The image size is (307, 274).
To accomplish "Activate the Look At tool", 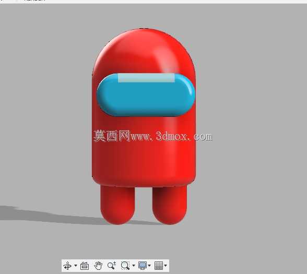I will pos(85,266).
